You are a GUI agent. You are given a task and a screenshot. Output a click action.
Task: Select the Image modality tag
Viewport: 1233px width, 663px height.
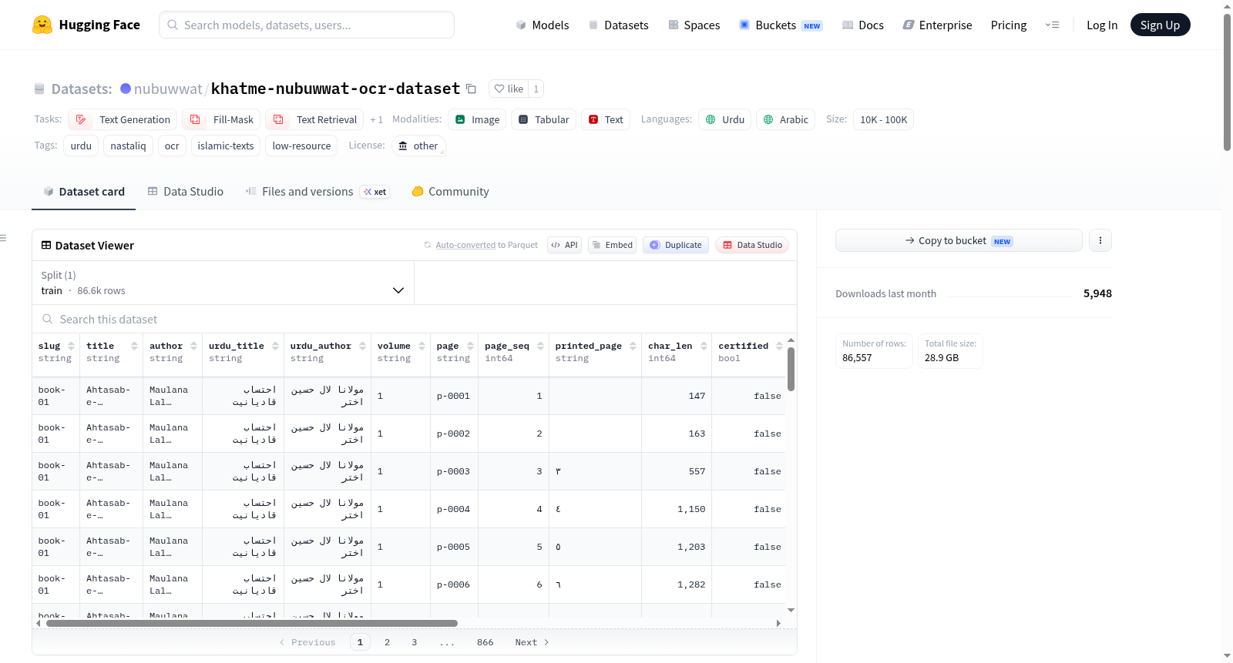coord(477,119)
